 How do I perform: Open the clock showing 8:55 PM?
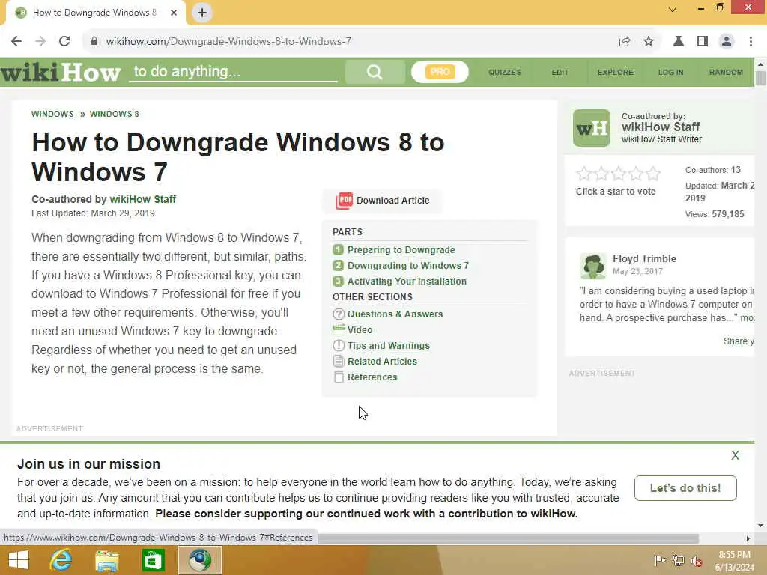point(734,561)
